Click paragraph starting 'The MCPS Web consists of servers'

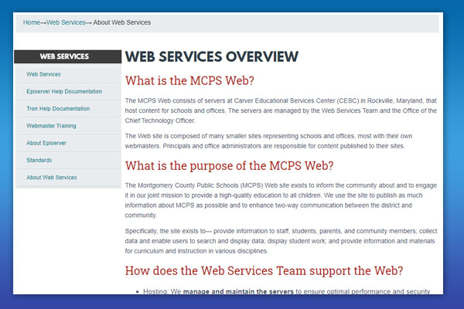point(281,110)
